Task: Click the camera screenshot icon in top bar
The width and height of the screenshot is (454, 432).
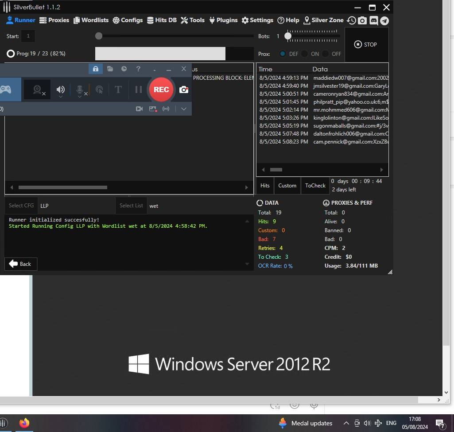Action: coord(362,20)
